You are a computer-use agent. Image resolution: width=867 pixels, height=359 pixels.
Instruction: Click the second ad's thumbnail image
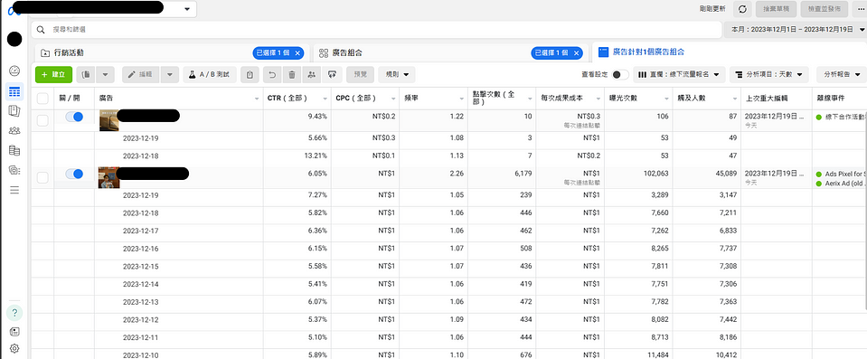108,177
